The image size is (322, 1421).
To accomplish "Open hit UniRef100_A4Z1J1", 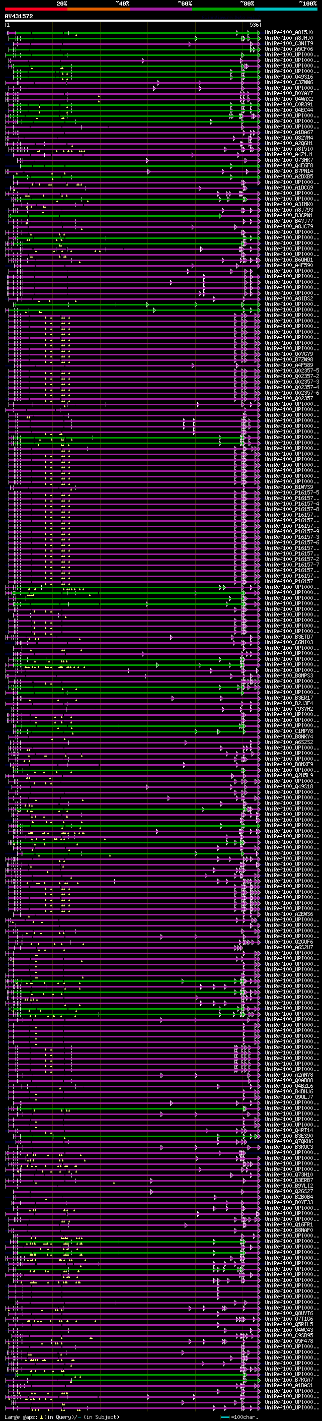I will click(x=288, y=154).
